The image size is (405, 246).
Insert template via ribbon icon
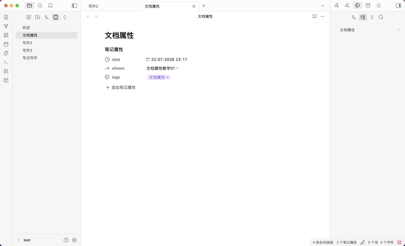6,53
